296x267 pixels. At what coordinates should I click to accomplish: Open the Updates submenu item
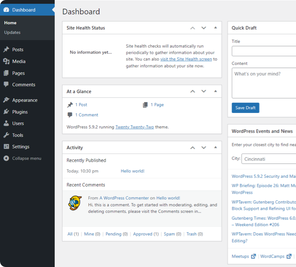[12, 32]
